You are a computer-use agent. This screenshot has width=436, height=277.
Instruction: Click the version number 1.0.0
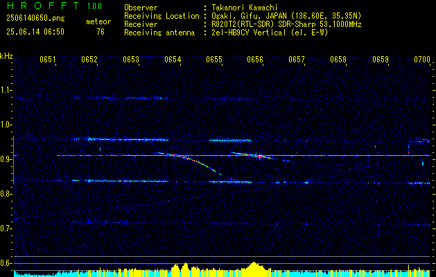coord(94,6)
